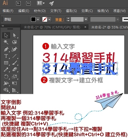Open the 效果(C) menu
The width and height of the screenshot is (128, 139).
click(87, 11)
